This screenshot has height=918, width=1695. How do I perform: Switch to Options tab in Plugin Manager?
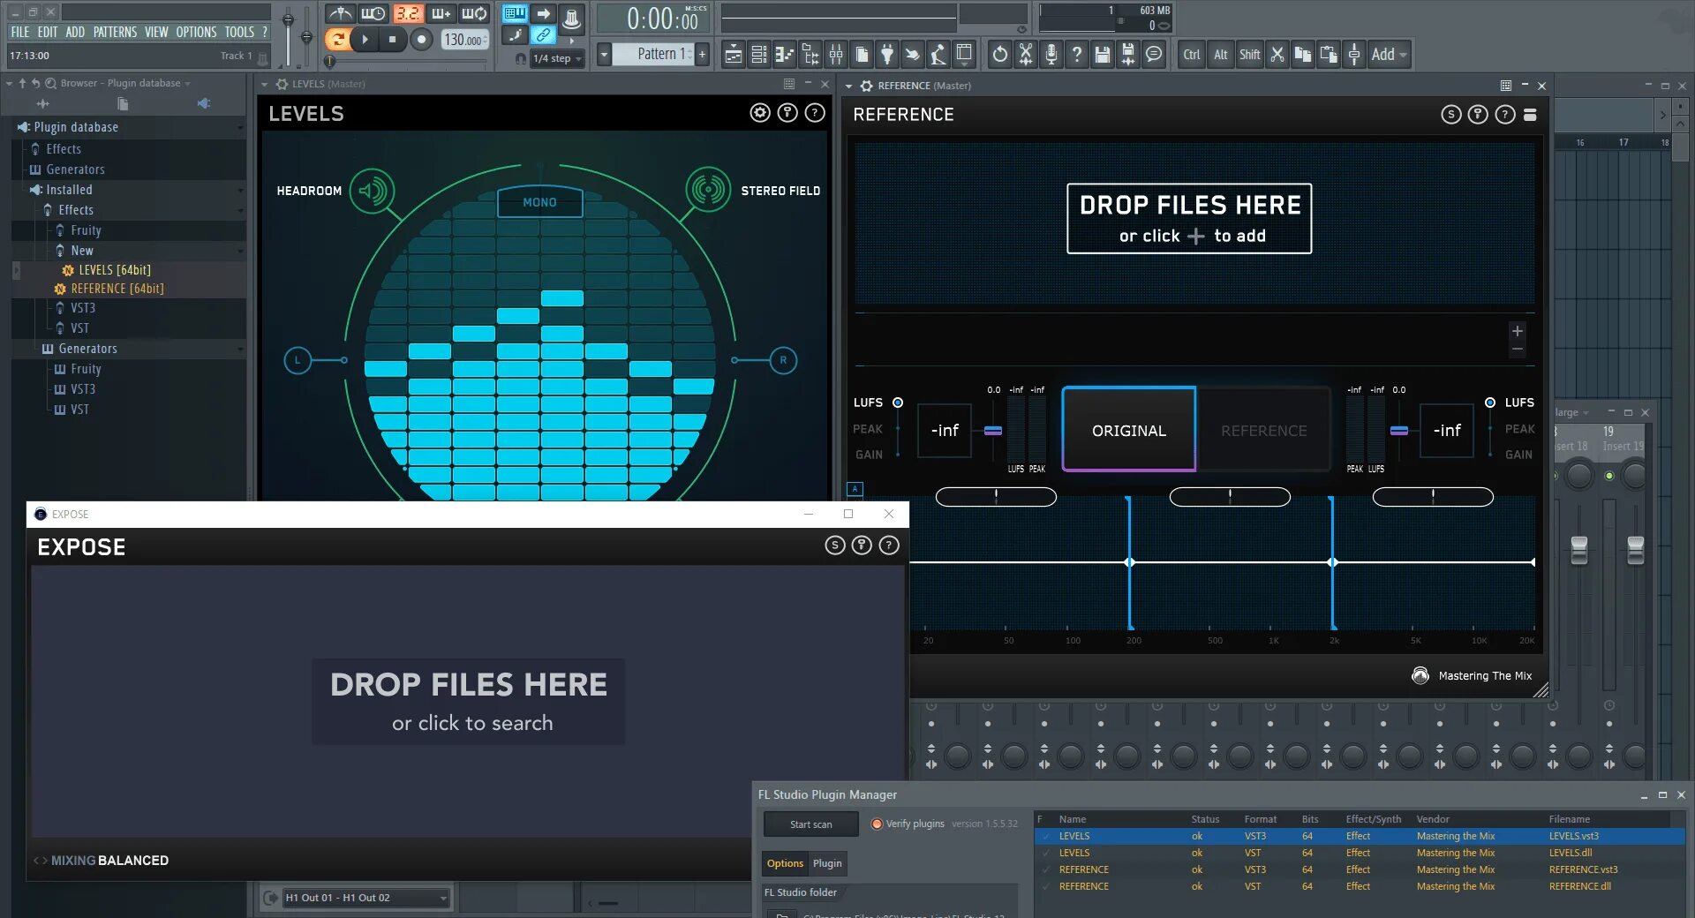[x=785, y=863]
